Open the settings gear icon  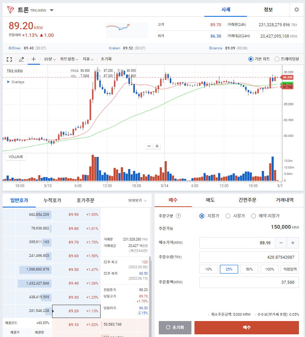pos(297,10)
